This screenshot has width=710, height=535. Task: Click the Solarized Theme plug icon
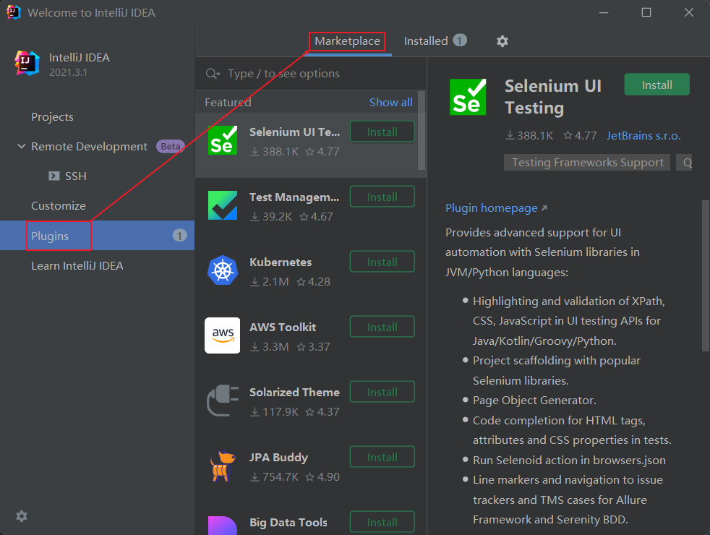pyautogui.click(x=223, y=401)
